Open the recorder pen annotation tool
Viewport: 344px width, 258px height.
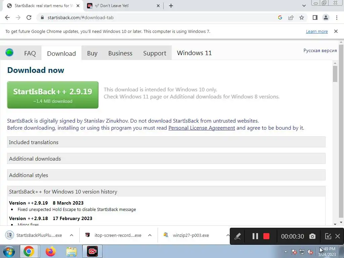(x=238, y=236)
